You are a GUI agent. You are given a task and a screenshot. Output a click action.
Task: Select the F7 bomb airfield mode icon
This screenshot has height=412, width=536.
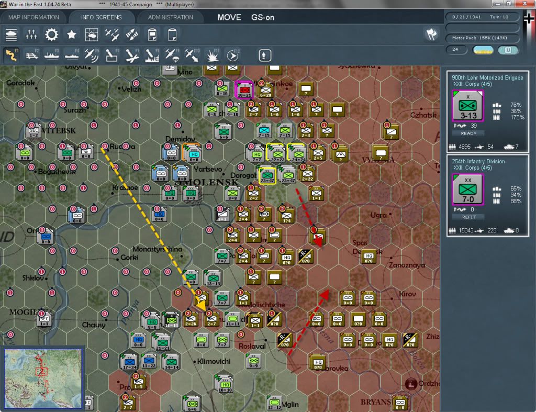pos(132,55)
